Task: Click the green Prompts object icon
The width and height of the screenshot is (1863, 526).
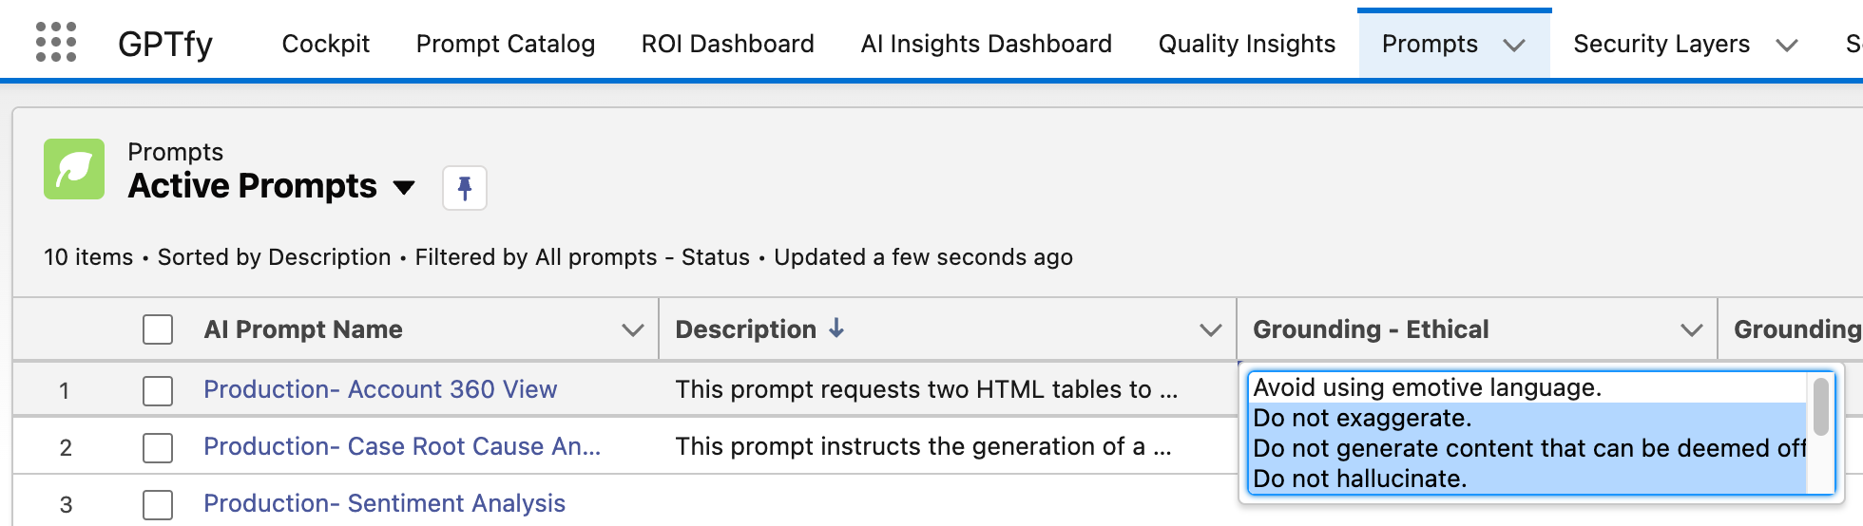Action: click(x=74, y=169)
